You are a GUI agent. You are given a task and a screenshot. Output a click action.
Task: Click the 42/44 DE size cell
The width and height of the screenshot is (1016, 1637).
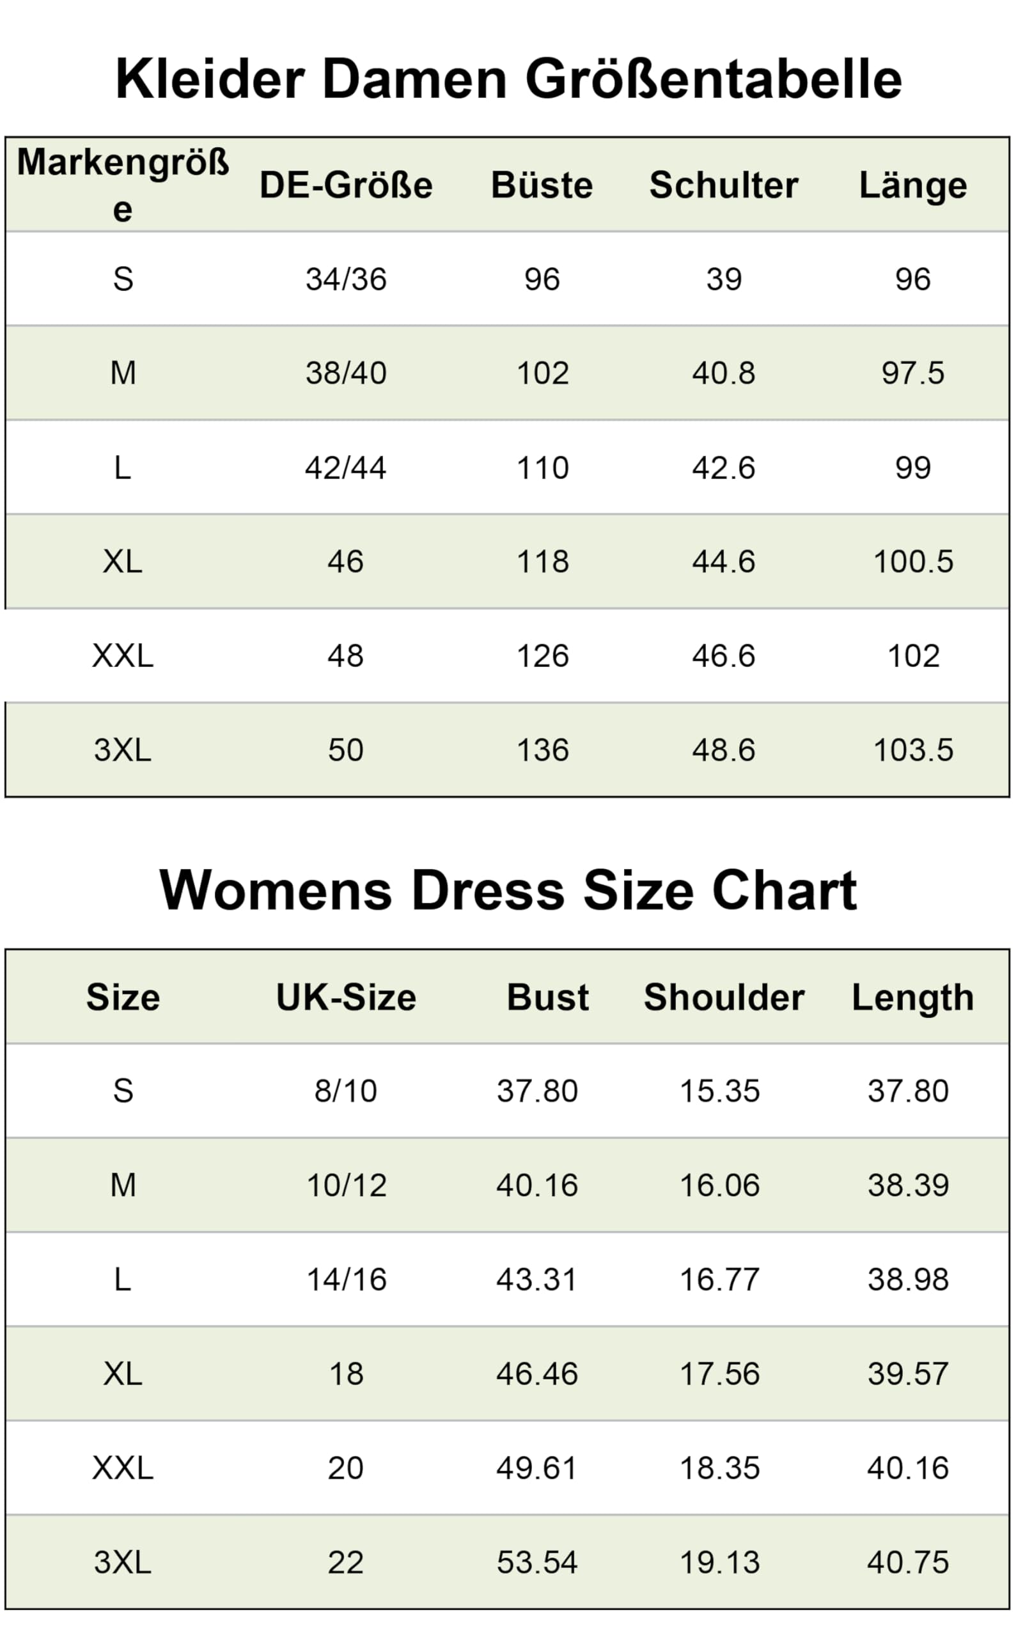[x=346, y=467]
